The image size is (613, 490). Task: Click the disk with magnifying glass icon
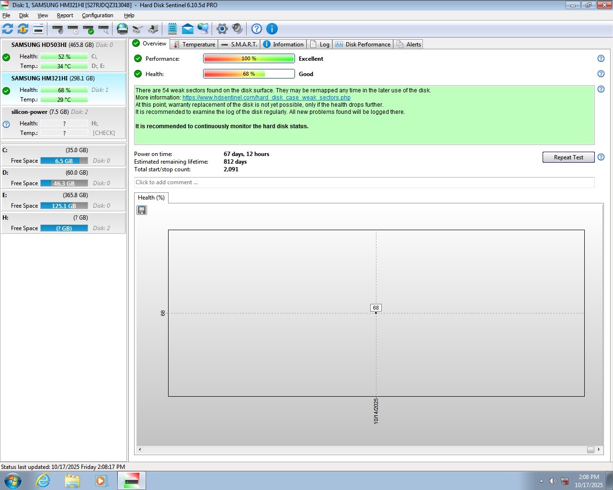(104, 29)
